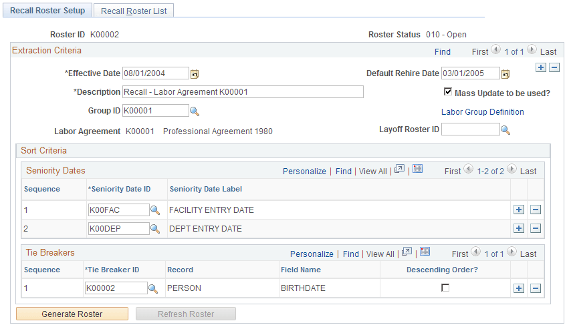Show previous Tie Breakers row arrow
Screen dimensions: 569x327
pyautogui.click(x=476, y=252)
